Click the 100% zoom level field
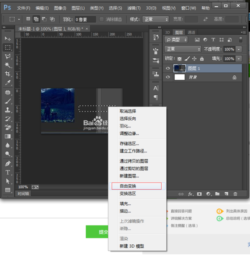Viewport: 250px width, 256px height. point(23,187)
